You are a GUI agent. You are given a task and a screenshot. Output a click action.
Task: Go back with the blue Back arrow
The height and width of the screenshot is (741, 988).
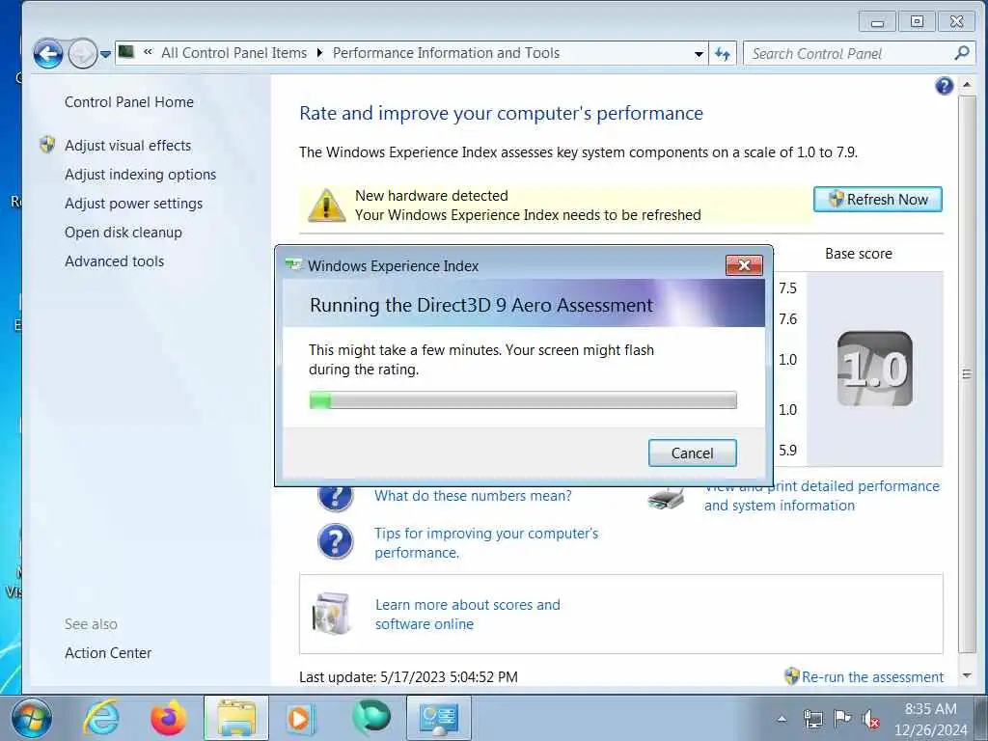point(48,54)
